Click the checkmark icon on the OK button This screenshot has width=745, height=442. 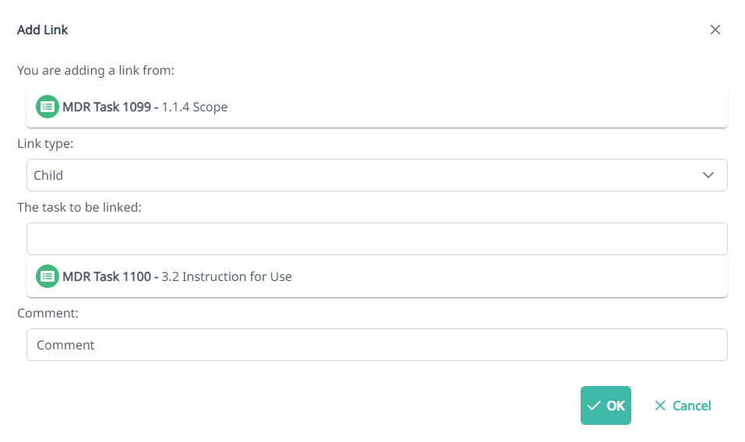(x=594, y=405)
